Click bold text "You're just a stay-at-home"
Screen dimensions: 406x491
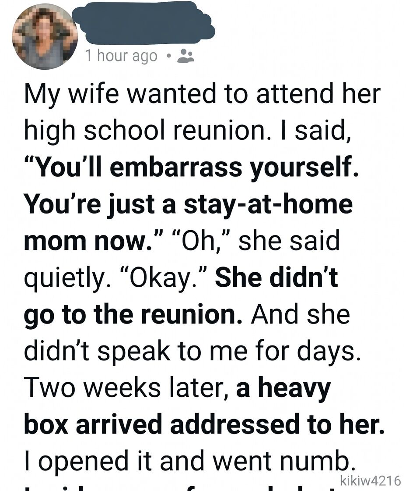pos(188,204)
